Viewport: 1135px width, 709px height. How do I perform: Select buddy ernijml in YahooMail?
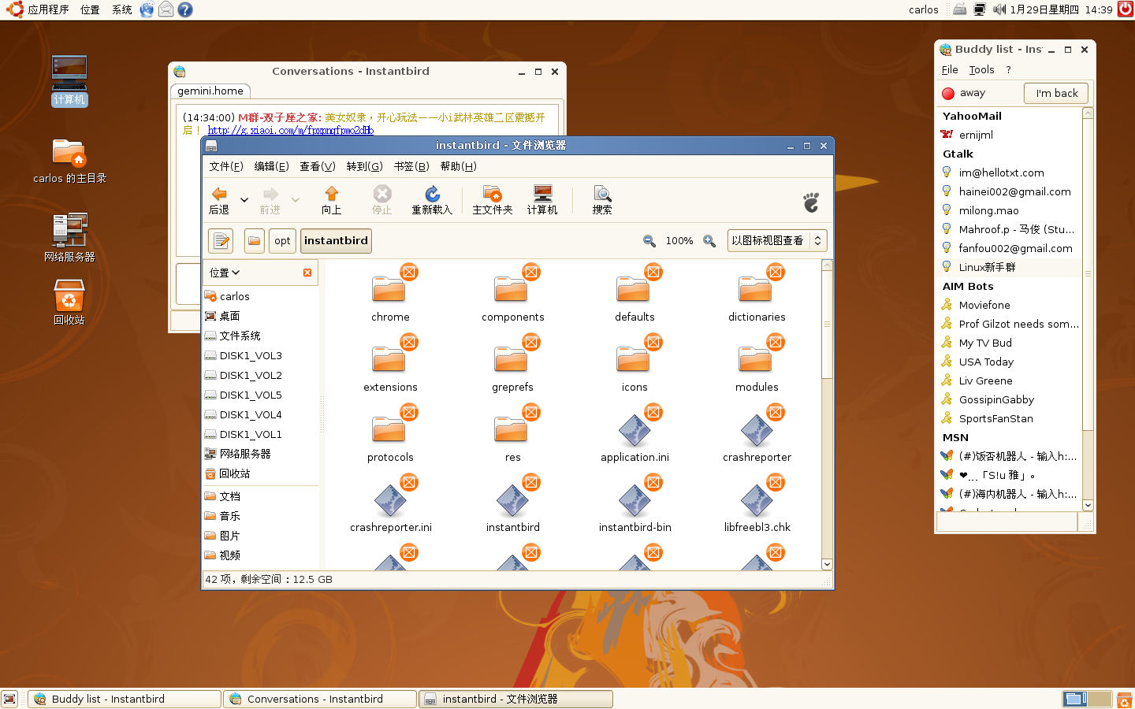pos(1009,135)
